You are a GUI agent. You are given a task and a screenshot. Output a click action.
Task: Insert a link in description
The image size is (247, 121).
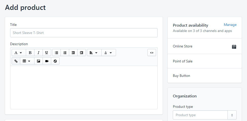[x=16, y=61]
